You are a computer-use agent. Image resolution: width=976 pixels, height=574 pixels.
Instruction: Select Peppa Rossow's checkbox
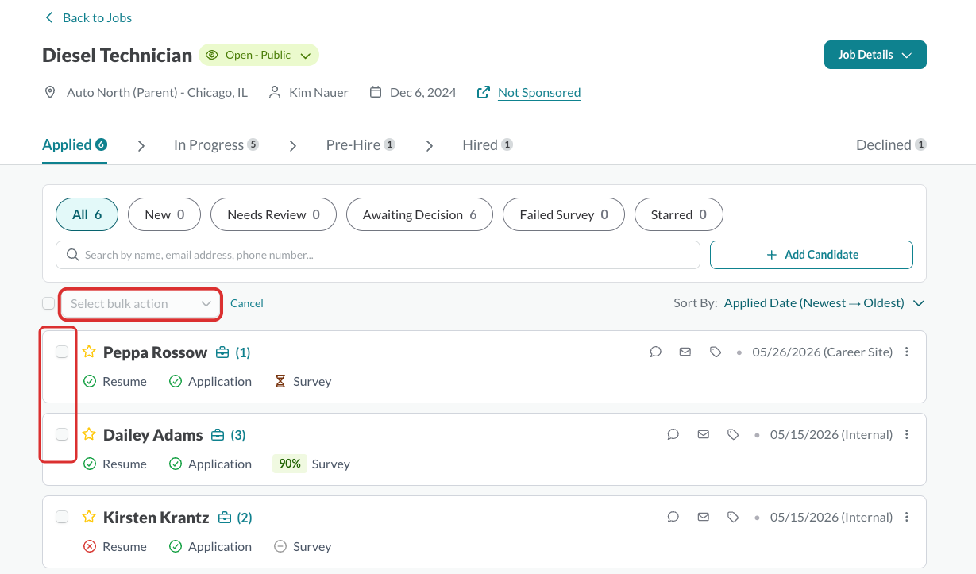coord(62,352)
